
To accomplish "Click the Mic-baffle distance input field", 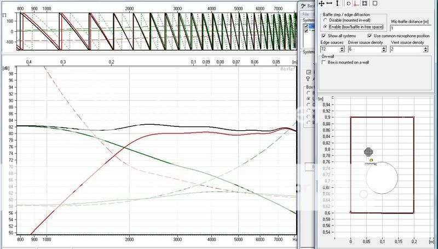I will [x=411, y=28].
